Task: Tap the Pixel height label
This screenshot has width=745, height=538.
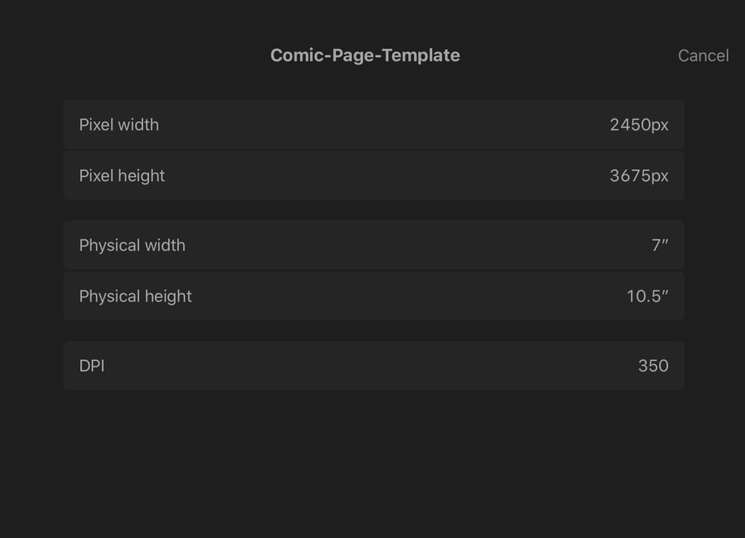Action: pos(122,176)
